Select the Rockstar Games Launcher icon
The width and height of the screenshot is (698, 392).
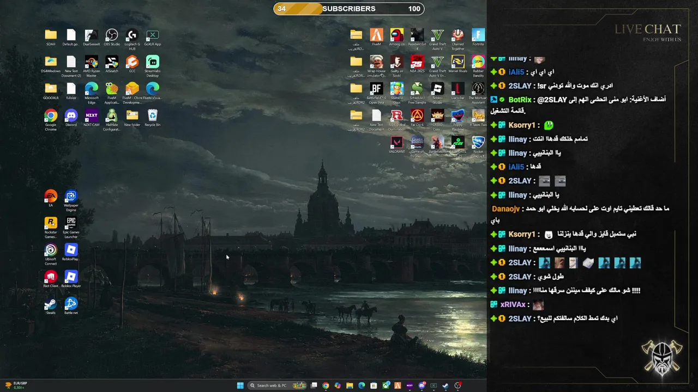click(51, 228)
